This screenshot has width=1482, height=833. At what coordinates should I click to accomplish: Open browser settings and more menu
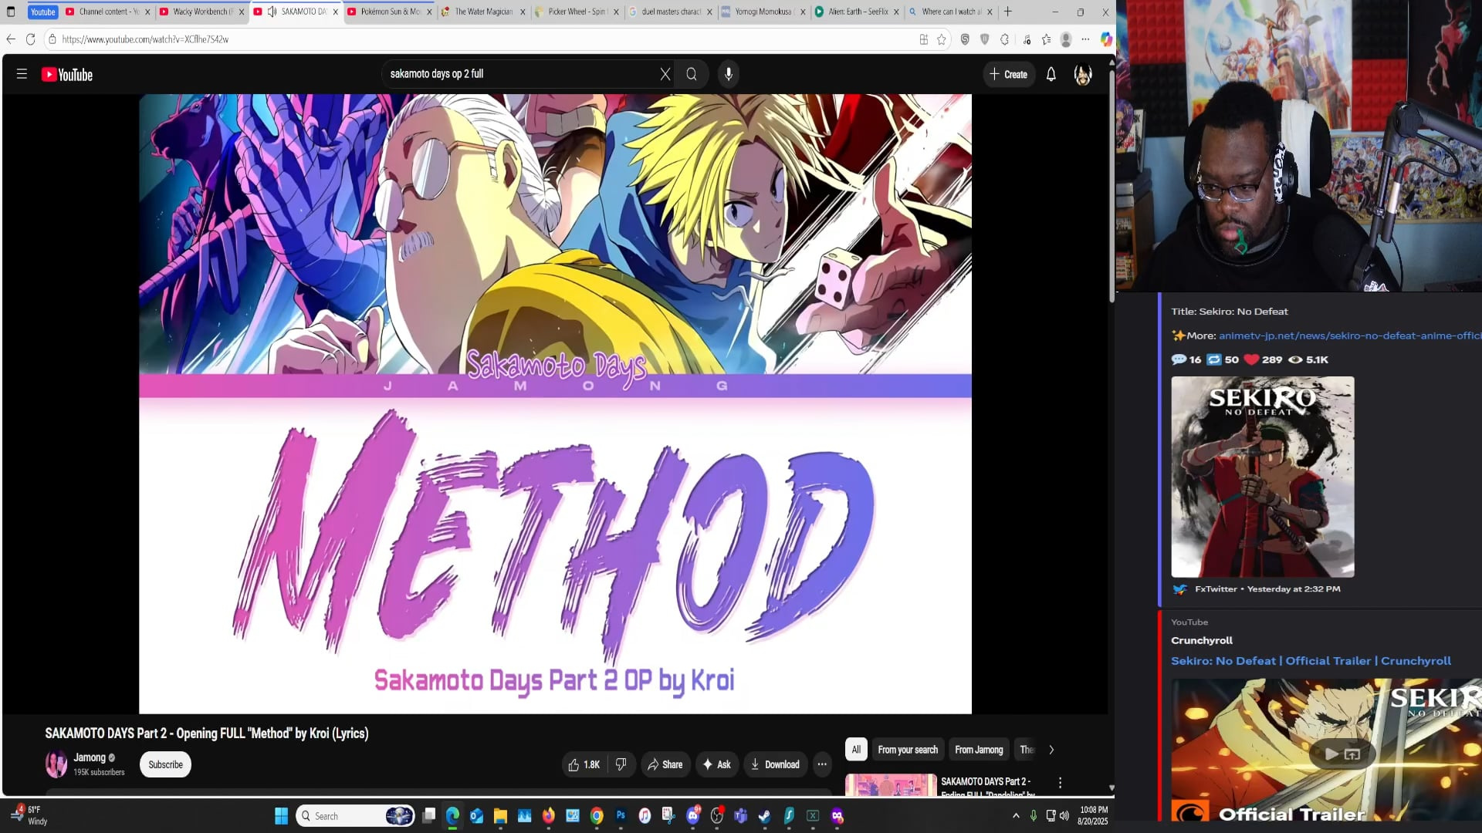click(x=1086, y=39)
